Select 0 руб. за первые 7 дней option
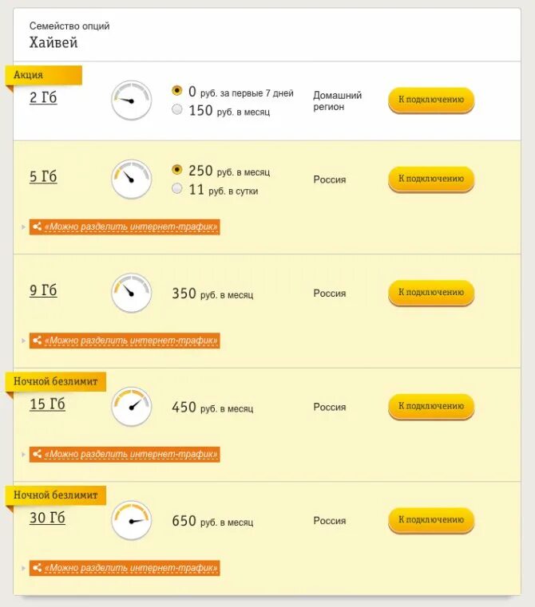 (x=176, y=91)
